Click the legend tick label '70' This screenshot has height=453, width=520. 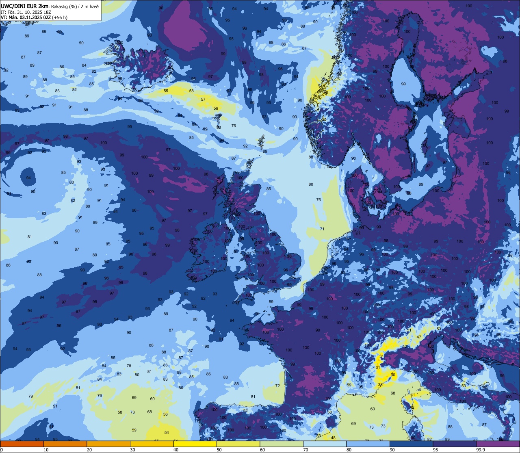click(x=305, y=450)
